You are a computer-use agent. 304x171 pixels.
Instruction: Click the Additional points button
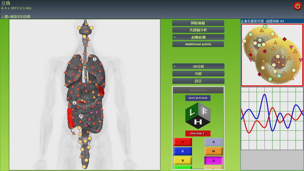[x=199, y=44]
